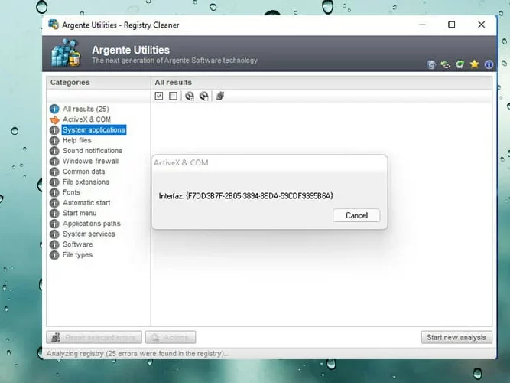Select the Software category

(x=77, y=244)
